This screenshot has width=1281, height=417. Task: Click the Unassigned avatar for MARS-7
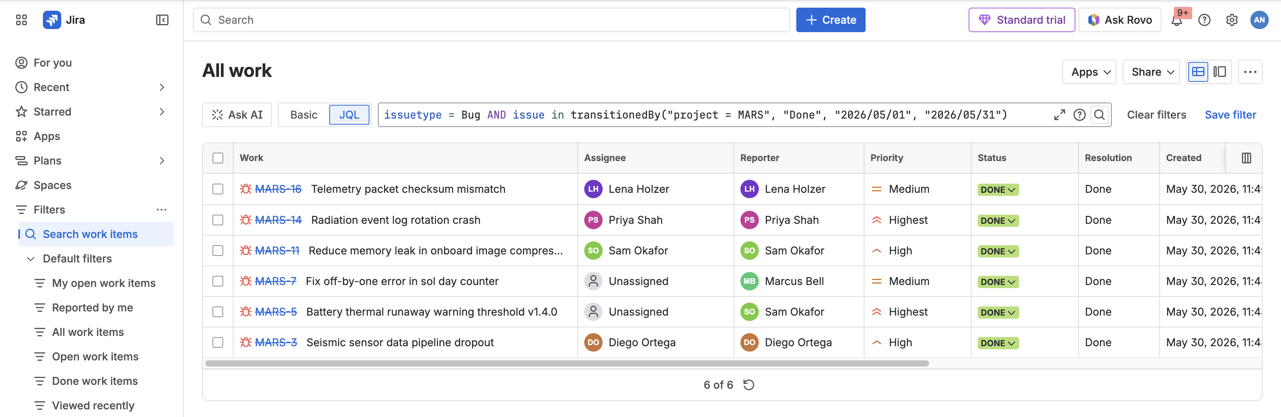click(x=593, y=281)
